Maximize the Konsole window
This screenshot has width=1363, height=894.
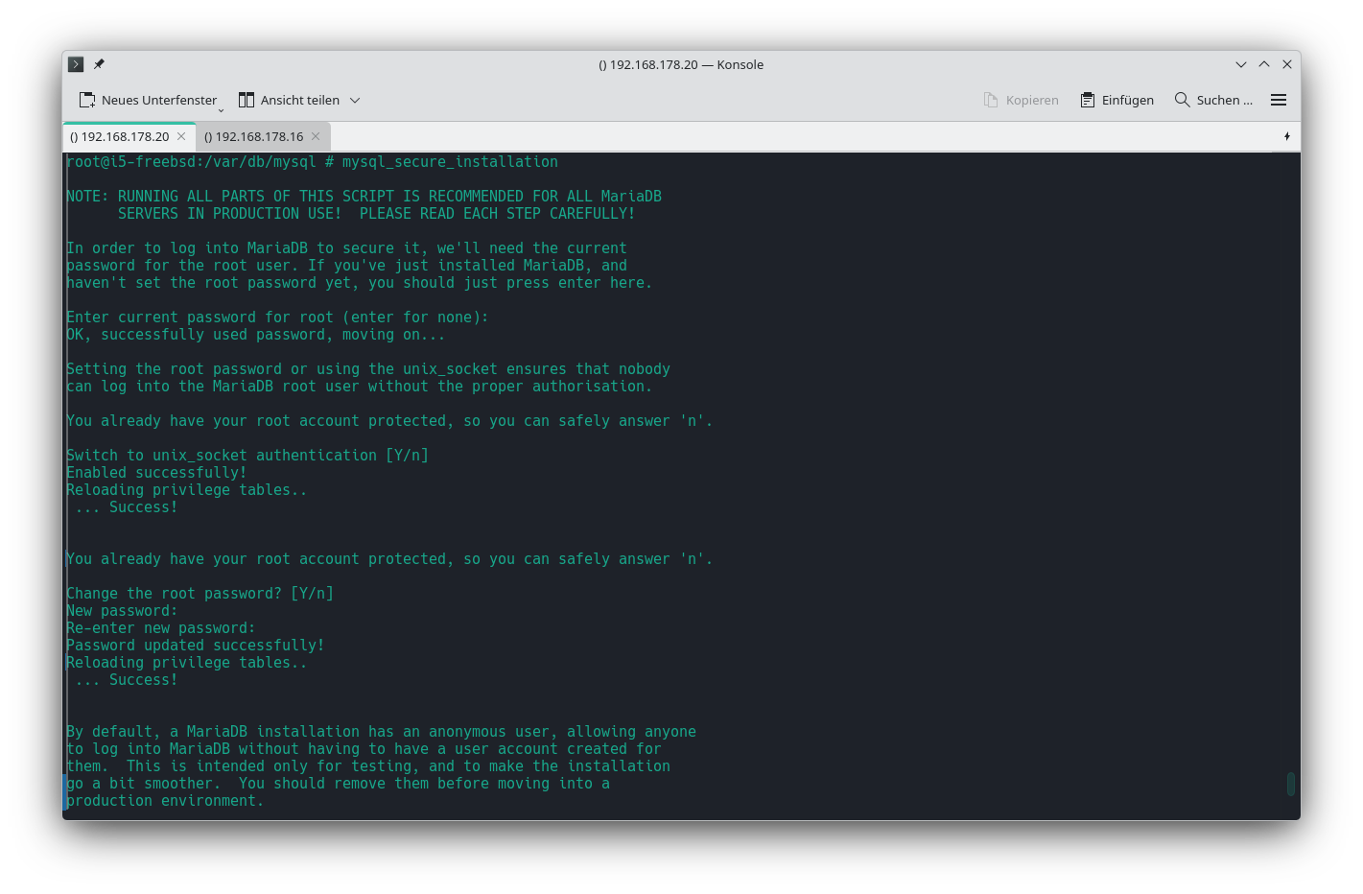(x=1264, y=64)
